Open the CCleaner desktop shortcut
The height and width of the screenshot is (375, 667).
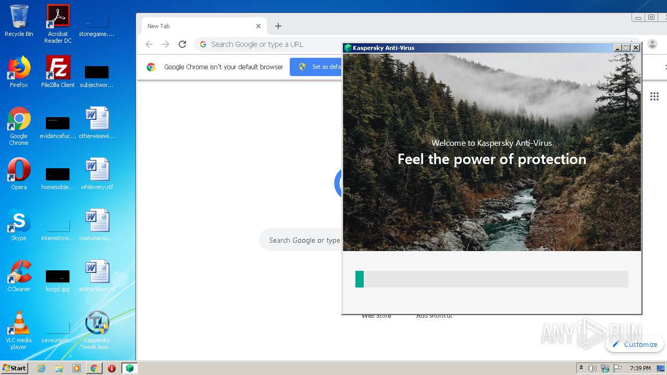19,276
